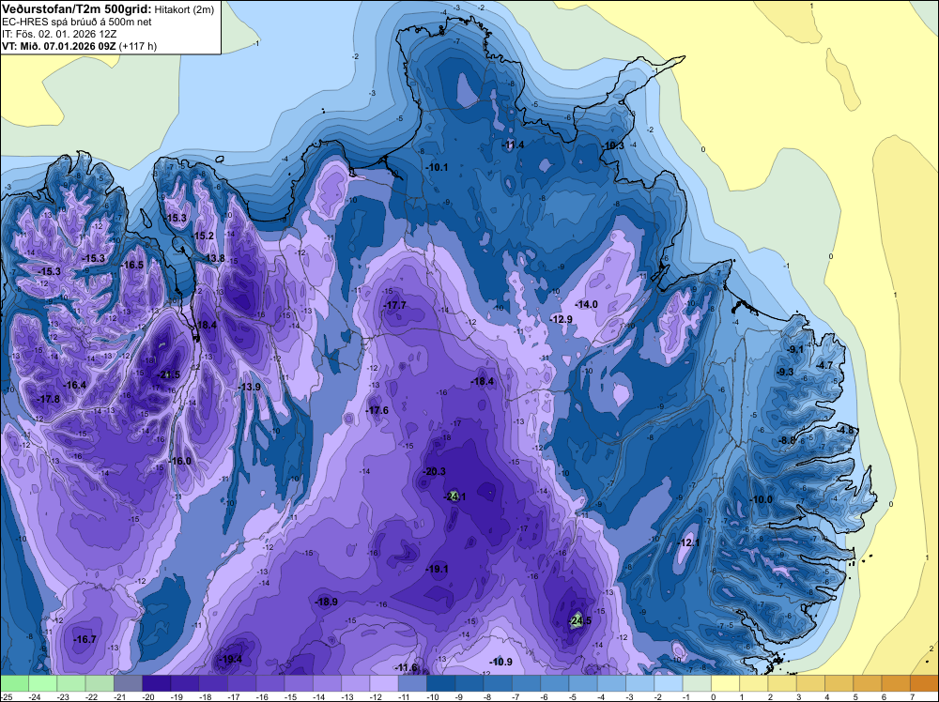Click the -24.1 temperature marker
The height and width of the screenshot is (702, 939).
(x=454, y=496)
